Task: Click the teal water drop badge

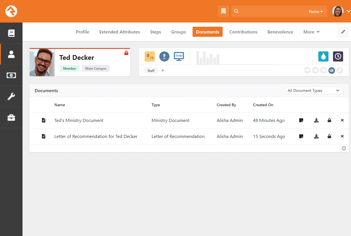Action: (323, 56)
